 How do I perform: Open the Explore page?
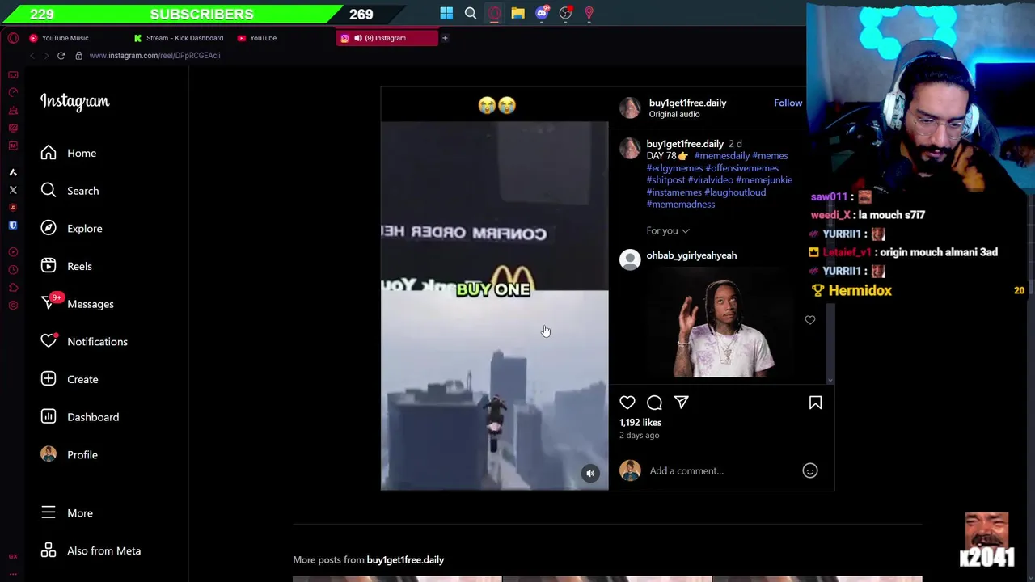click(71, 229)
